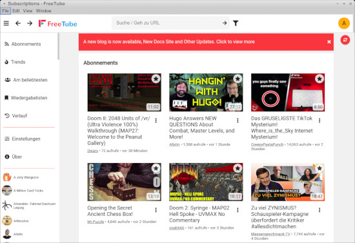Play the Schauspieler-Kampagne thumbnail

[x=288, y=182]
